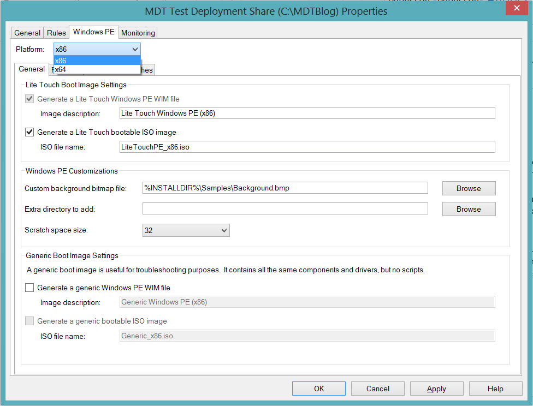Image resolution: width=533 pixels, height=406 pixels.
Task: Click the custom background bitmap file field
Action: (285, 188)
